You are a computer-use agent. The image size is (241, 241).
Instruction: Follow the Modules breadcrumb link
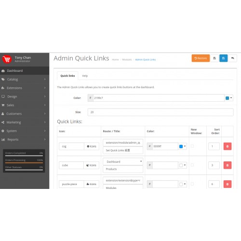click(127, 60)
